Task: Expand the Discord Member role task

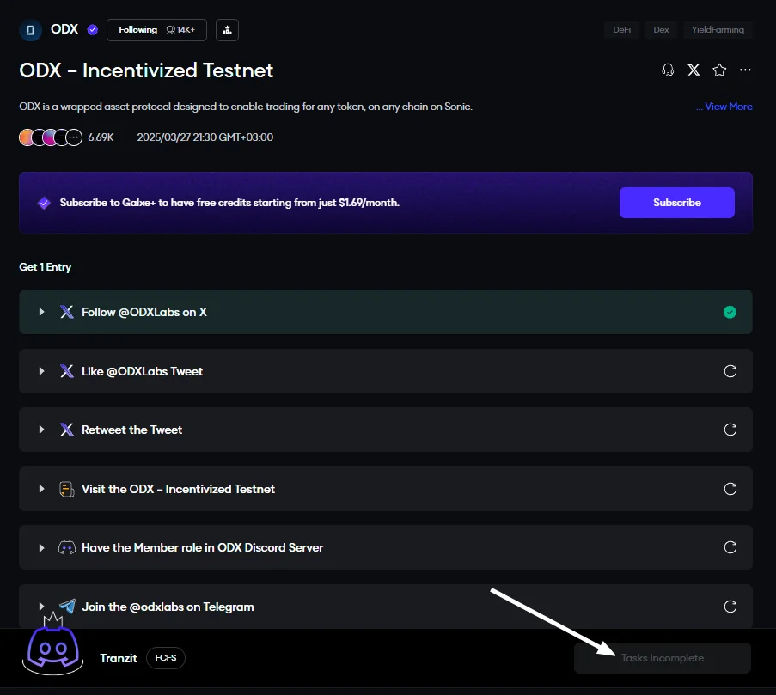Action: click(41, 547)
